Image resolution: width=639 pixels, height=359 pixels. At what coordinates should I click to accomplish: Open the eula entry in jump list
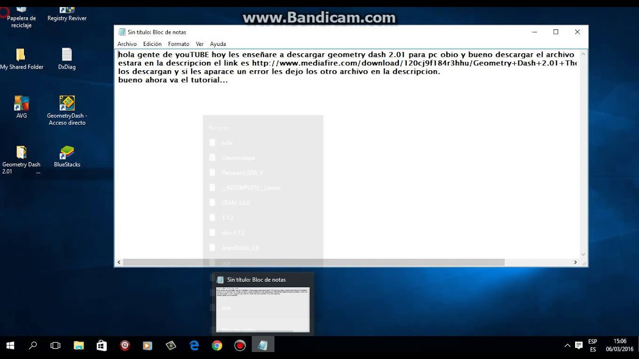tap(263, 143)
